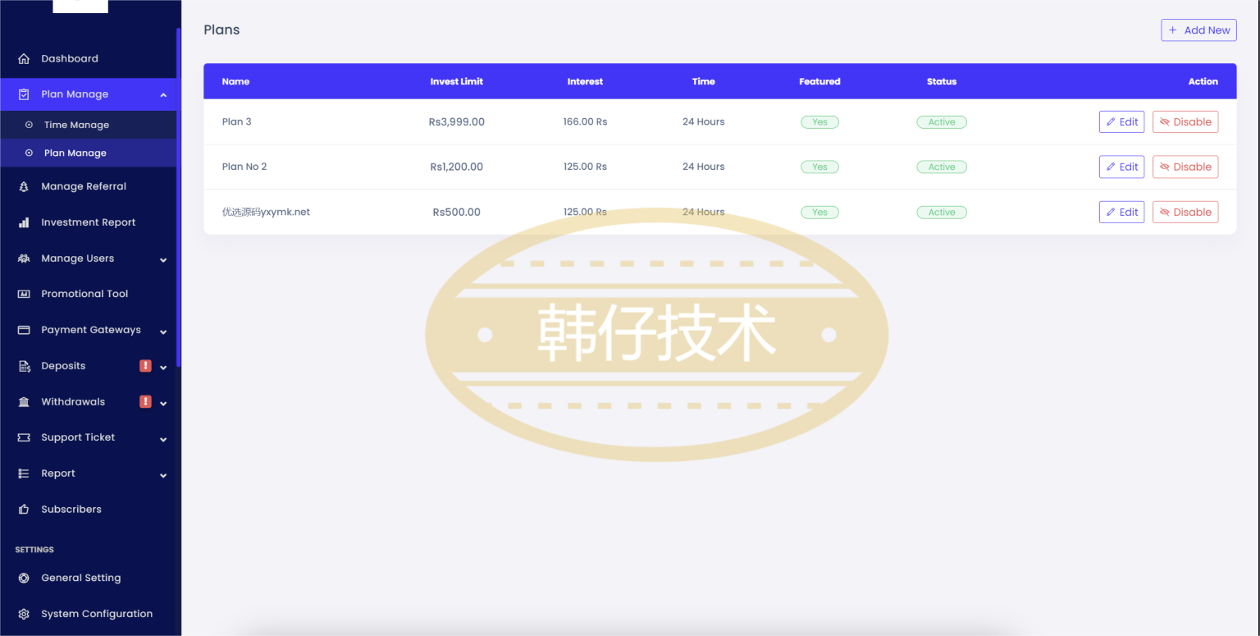Click the Investment Report bar chart icon
This screenshot has height=636, width=1260.
[x=24, y=222]
